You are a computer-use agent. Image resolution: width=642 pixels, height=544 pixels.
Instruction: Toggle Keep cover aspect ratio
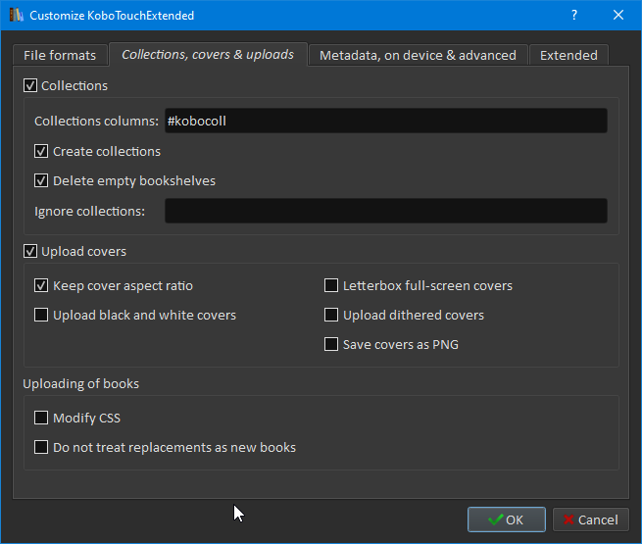pos(41,285)
